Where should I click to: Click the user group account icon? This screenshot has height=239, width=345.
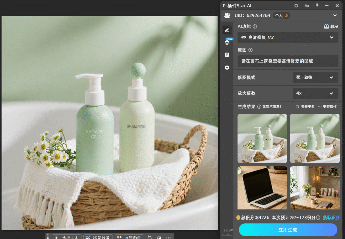point(227,15)
